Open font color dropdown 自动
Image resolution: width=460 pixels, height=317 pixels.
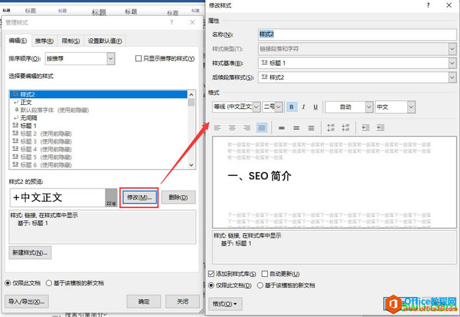[369, 107]
